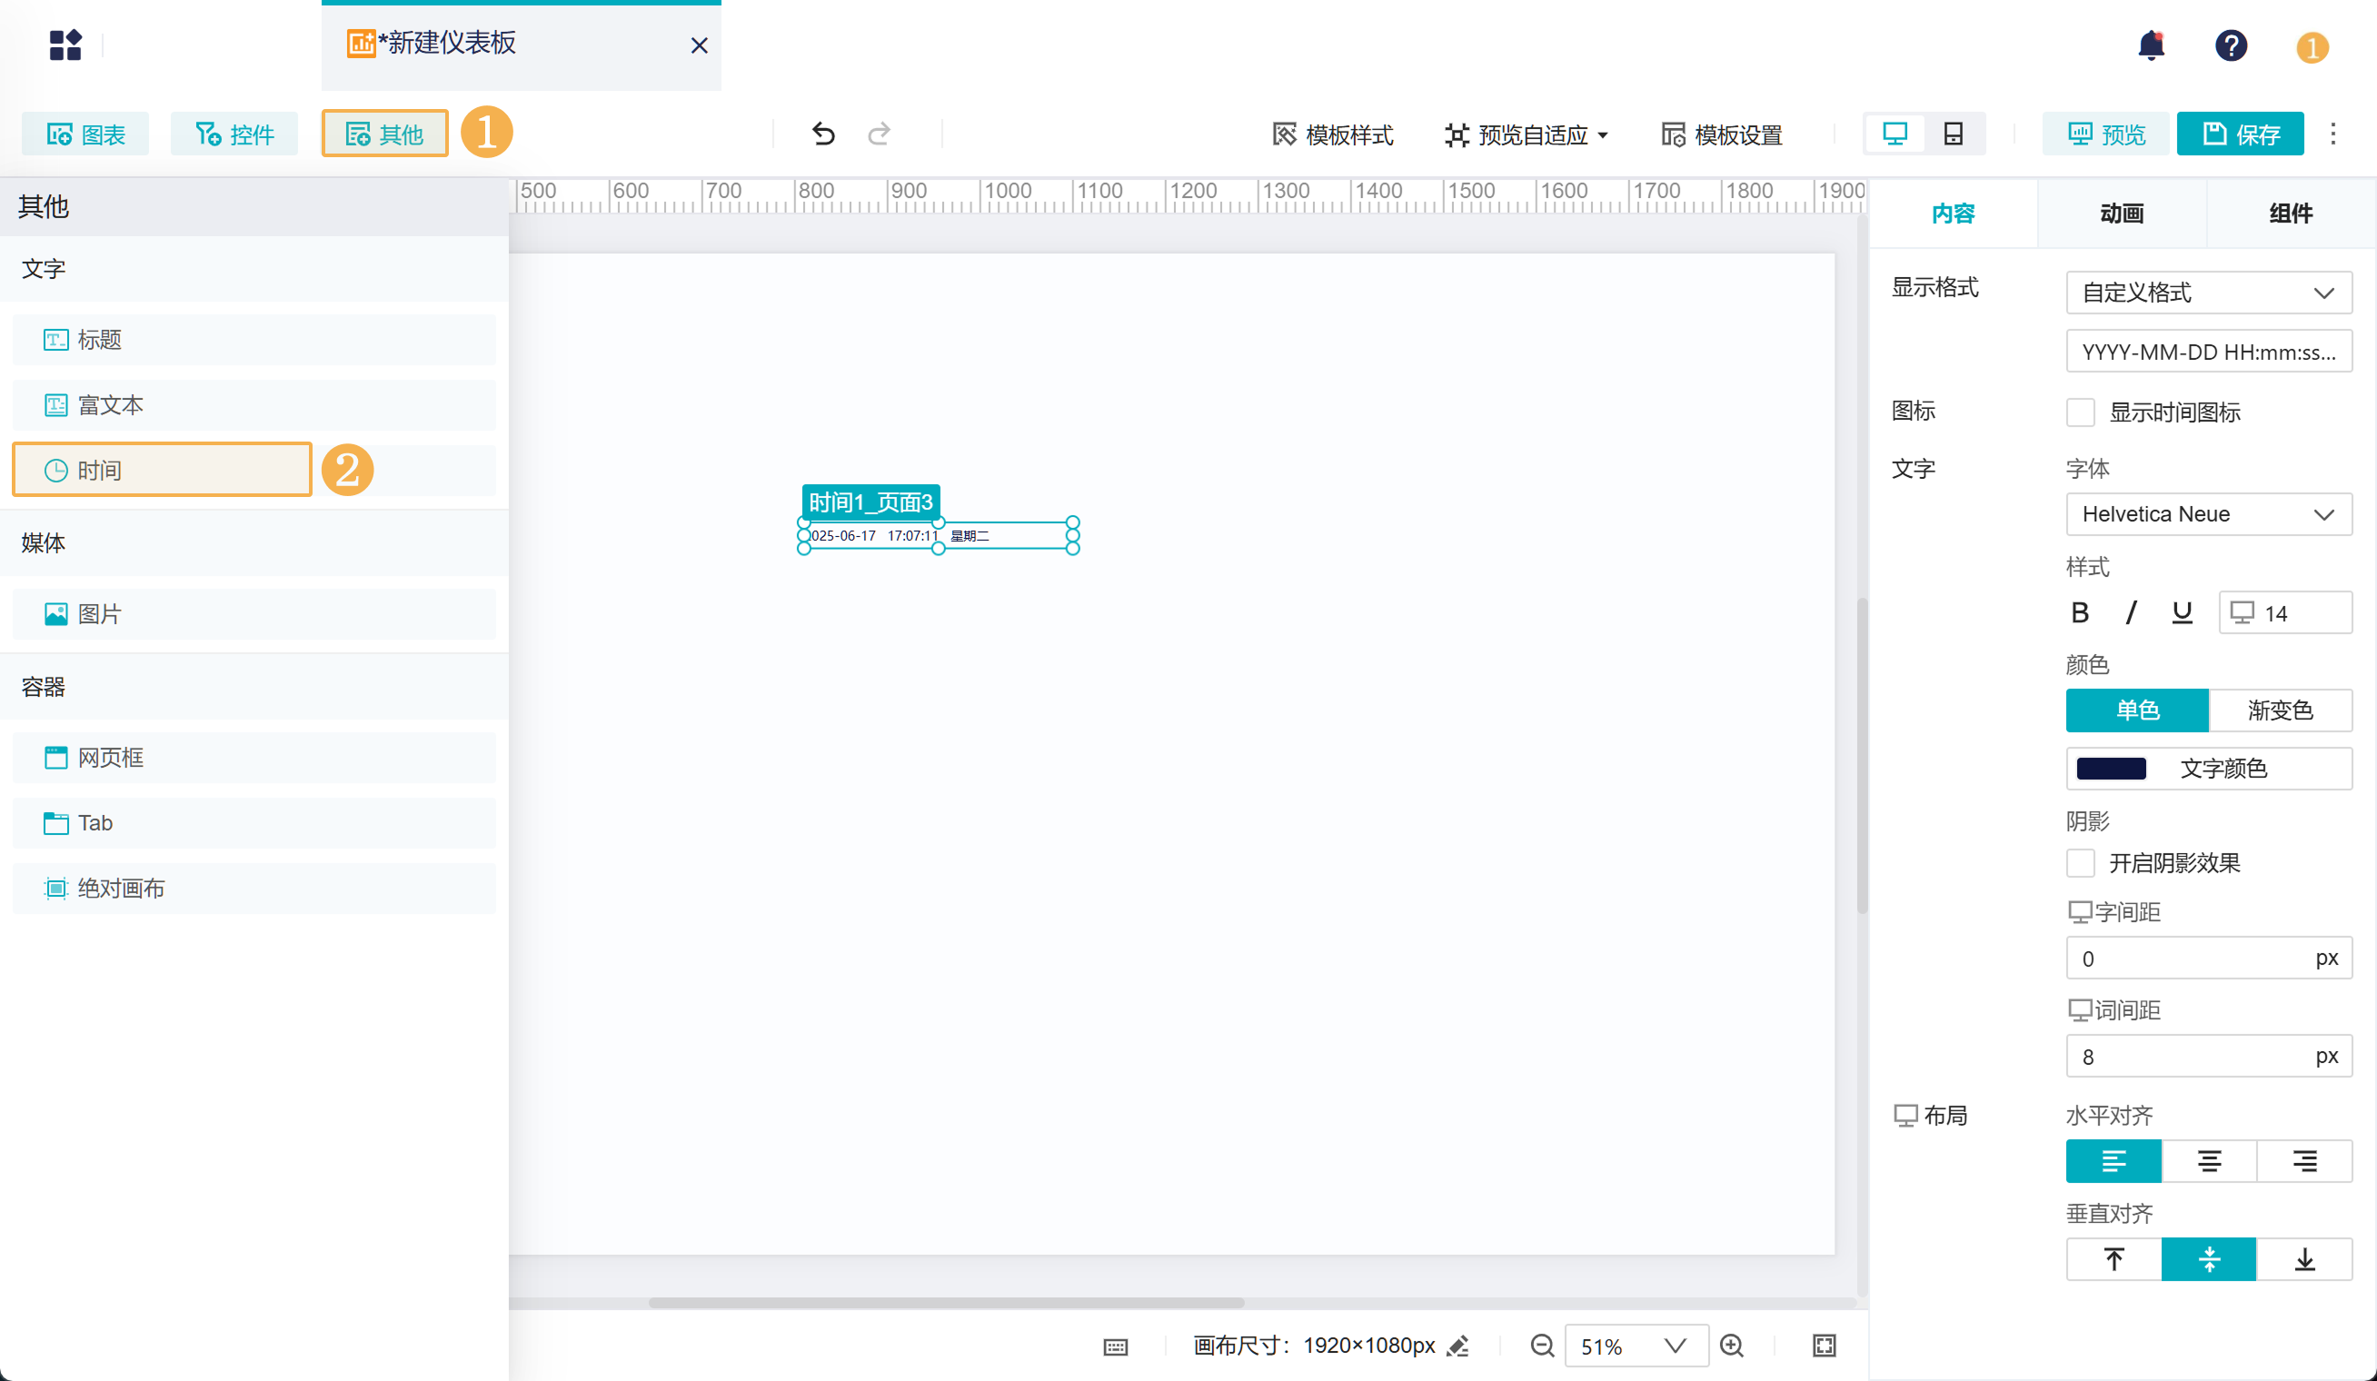This screenshot has height=1381, width=2377.
Task: Switch to the 动画 tab
Action: point(2122,214)
